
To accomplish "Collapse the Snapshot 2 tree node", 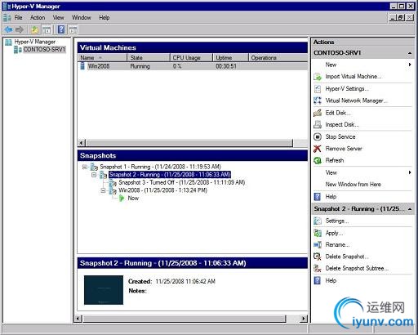I will point(94,175).
